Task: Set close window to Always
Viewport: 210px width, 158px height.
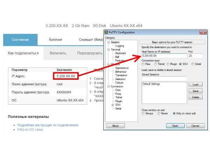Action: [x=143, y=113]
